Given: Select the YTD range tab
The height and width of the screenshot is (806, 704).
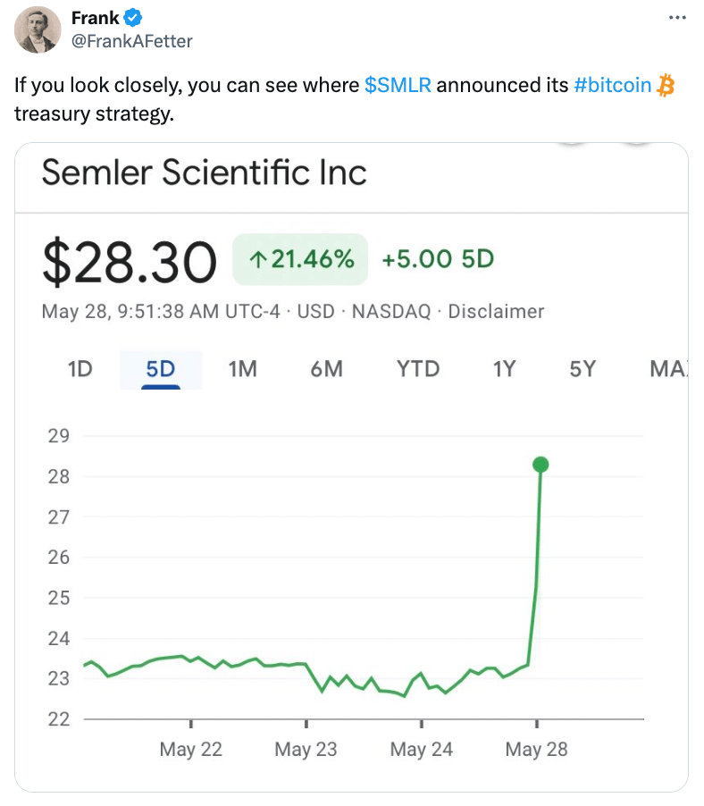Looking at the screenshot, I should click(418, 368).
